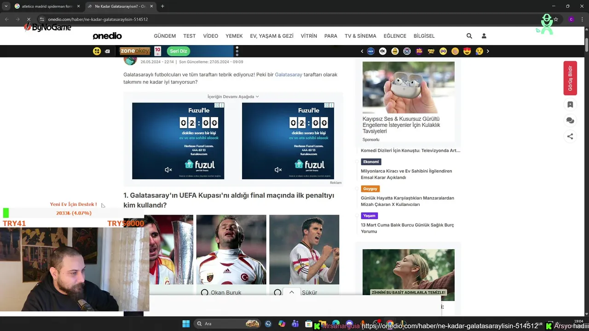The height and width of the screenshot is (331, 589).
Task: Click the taskbar search box Ara
Action: [227, 324]
